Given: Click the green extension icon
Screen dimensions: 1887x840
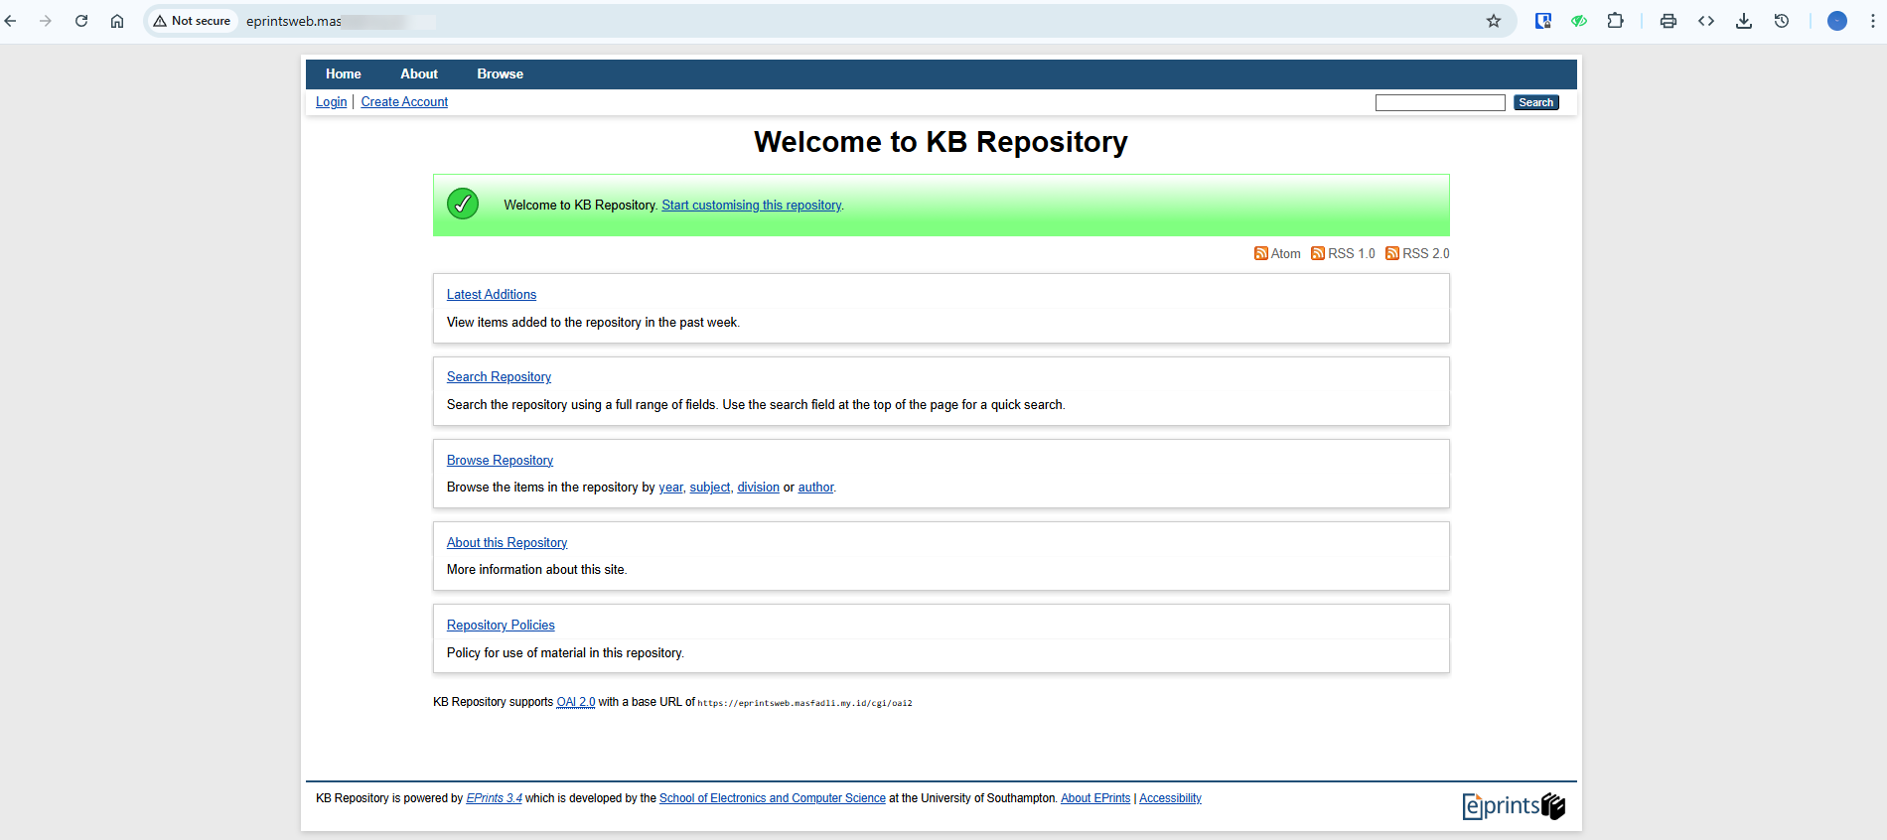Looking at the screenshot, I should (x=1579, y=21).
